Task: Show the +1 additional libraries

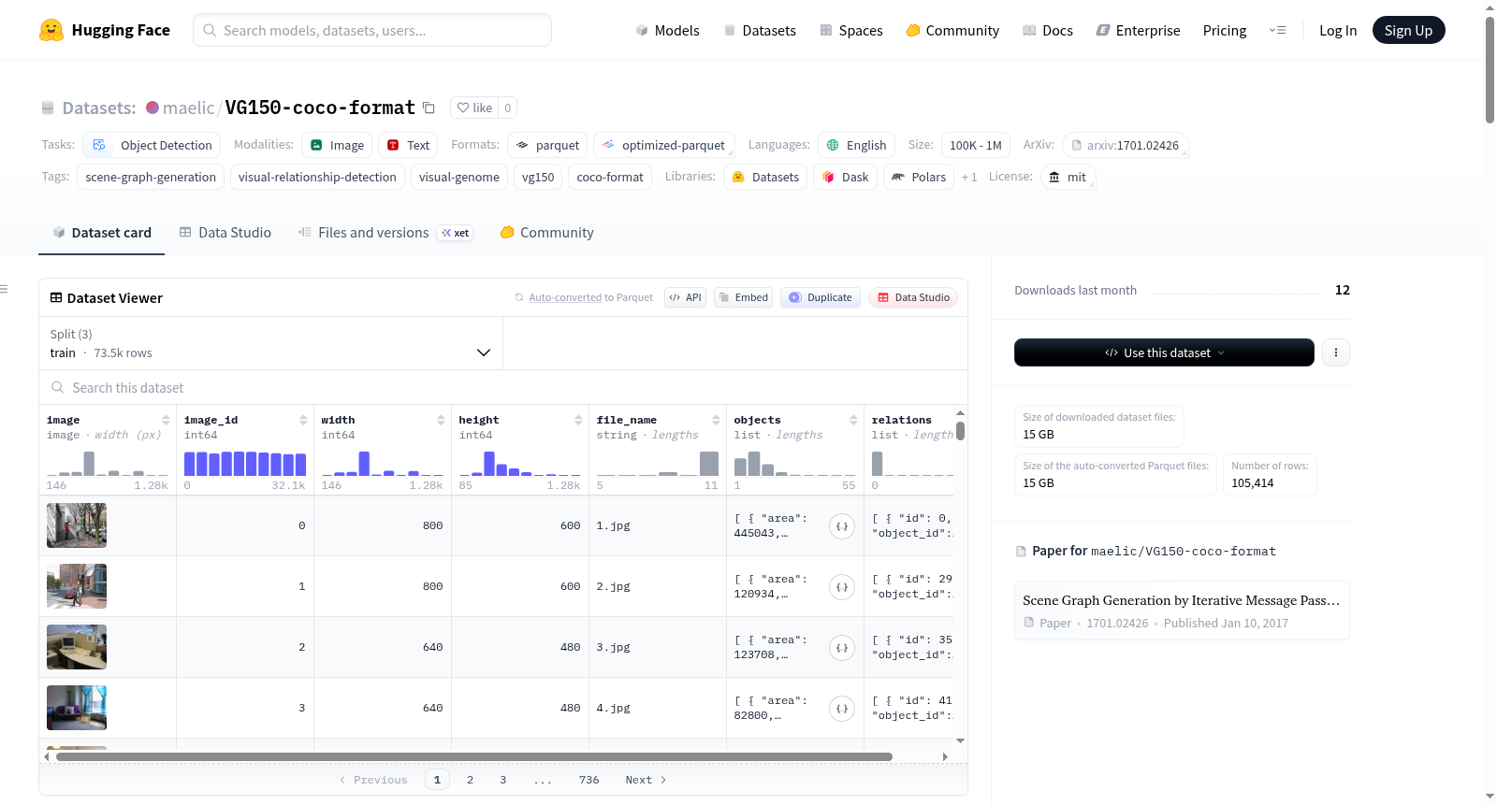Action: pyautogui.click(x=969, y=177)
